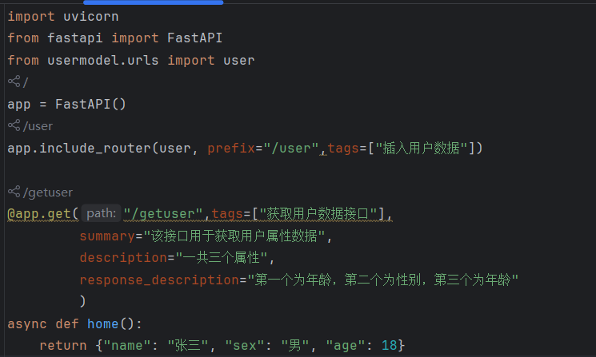
Task: Click the endpoint icon next to /getuser
Action: [x=14, y=192]
